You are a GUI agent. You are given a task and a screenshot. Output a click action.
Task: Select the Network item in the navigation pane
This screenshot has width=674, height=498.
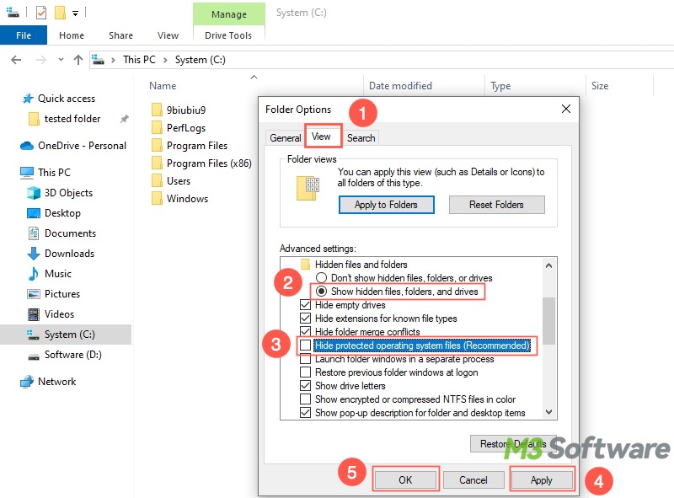pos(56,381)
